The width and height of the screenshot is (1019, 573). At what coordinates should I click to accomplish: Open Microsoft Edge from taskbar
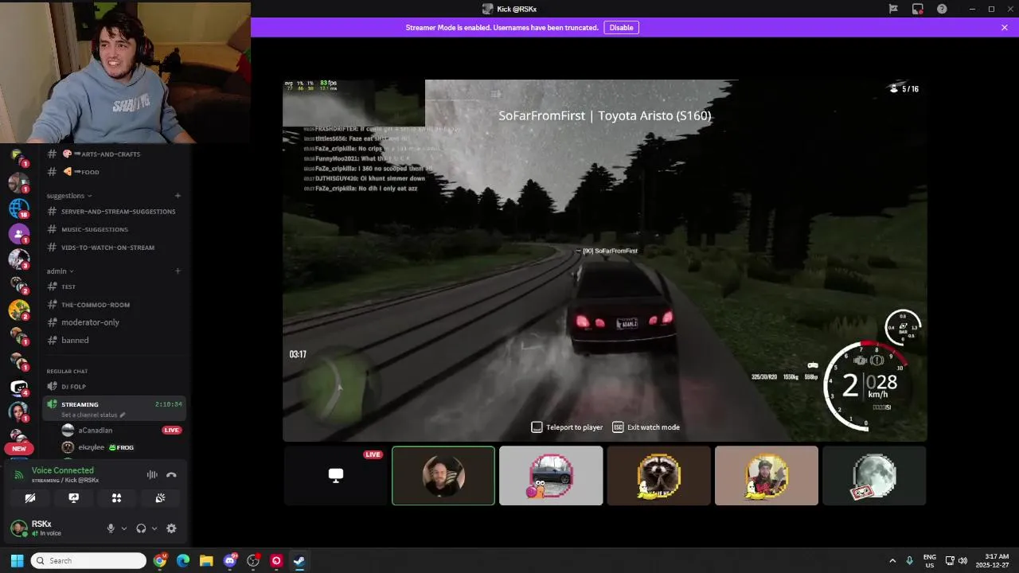click(183, 561)
